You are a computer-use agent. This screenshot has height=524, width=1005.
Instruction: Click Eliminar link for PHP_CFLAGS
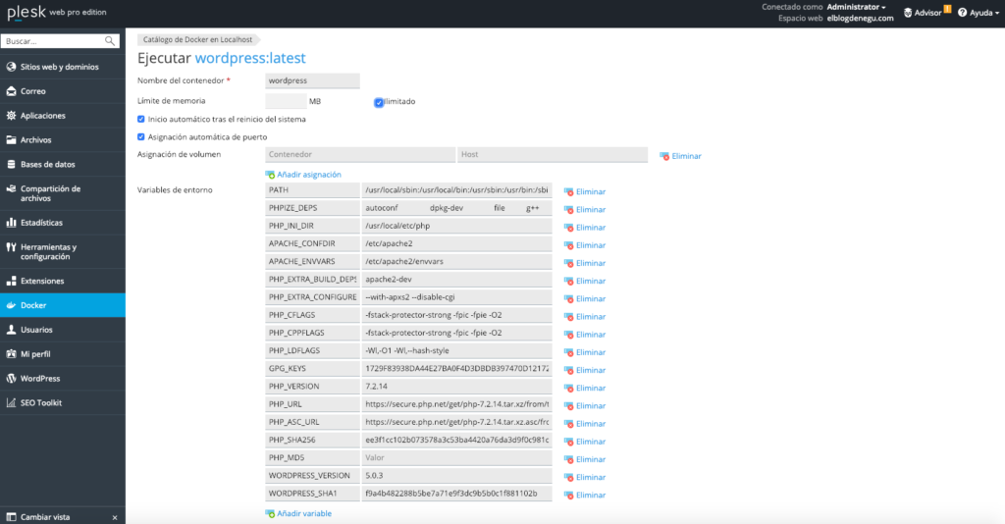pyautogui.click(x=590, y=316)
